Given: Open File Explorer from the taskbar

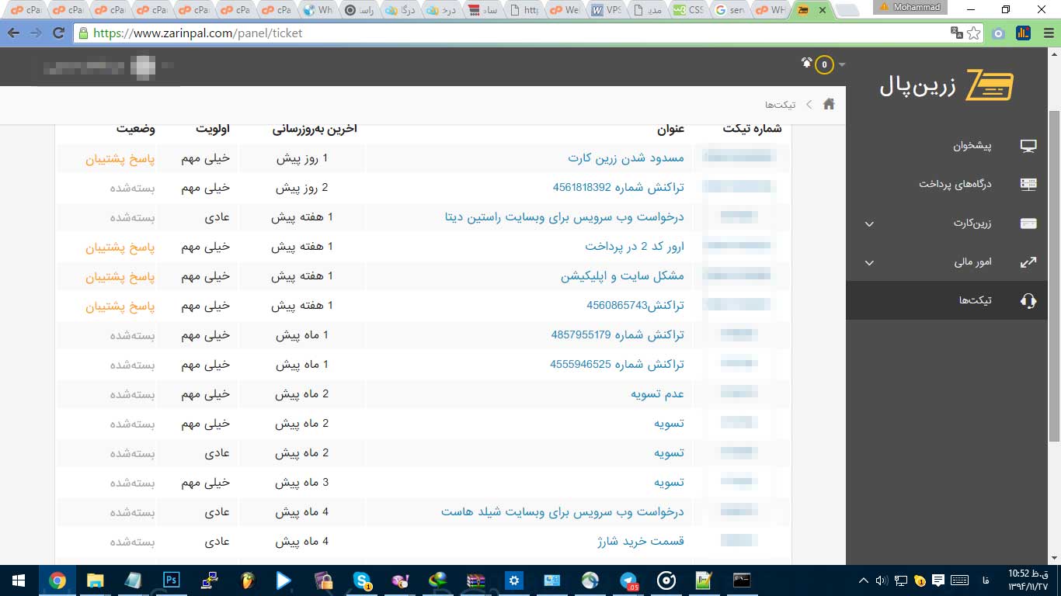Looking at the screenshot, I should point(96,580).
